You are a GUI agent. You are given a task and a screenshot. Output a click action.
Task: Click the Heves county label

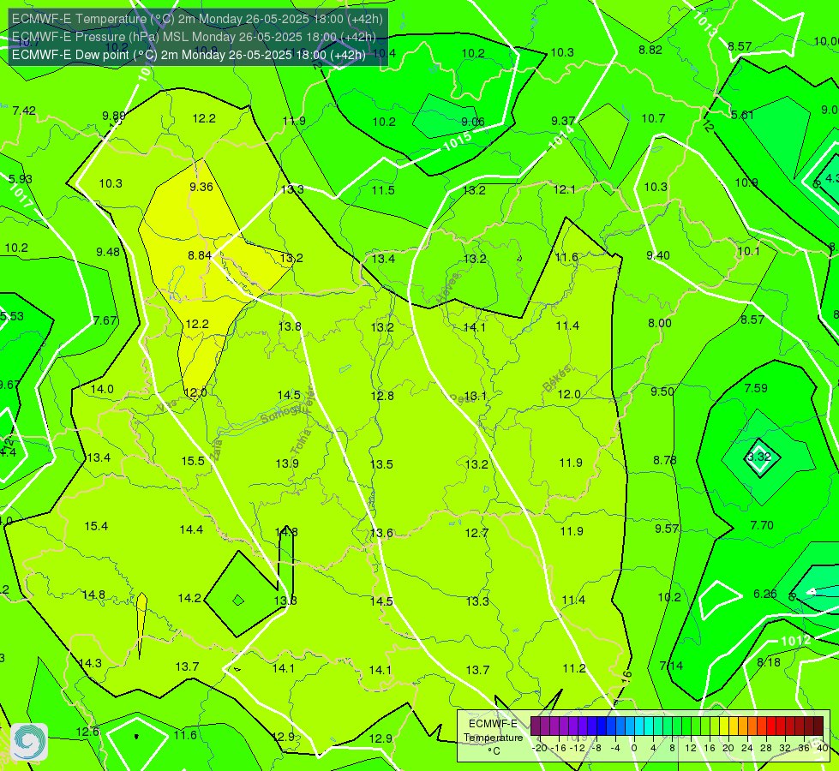point(449,289)
